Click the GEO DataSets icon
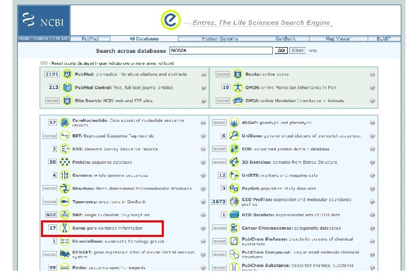This screenshot has width=420, height=280. (x=234, y=215)
